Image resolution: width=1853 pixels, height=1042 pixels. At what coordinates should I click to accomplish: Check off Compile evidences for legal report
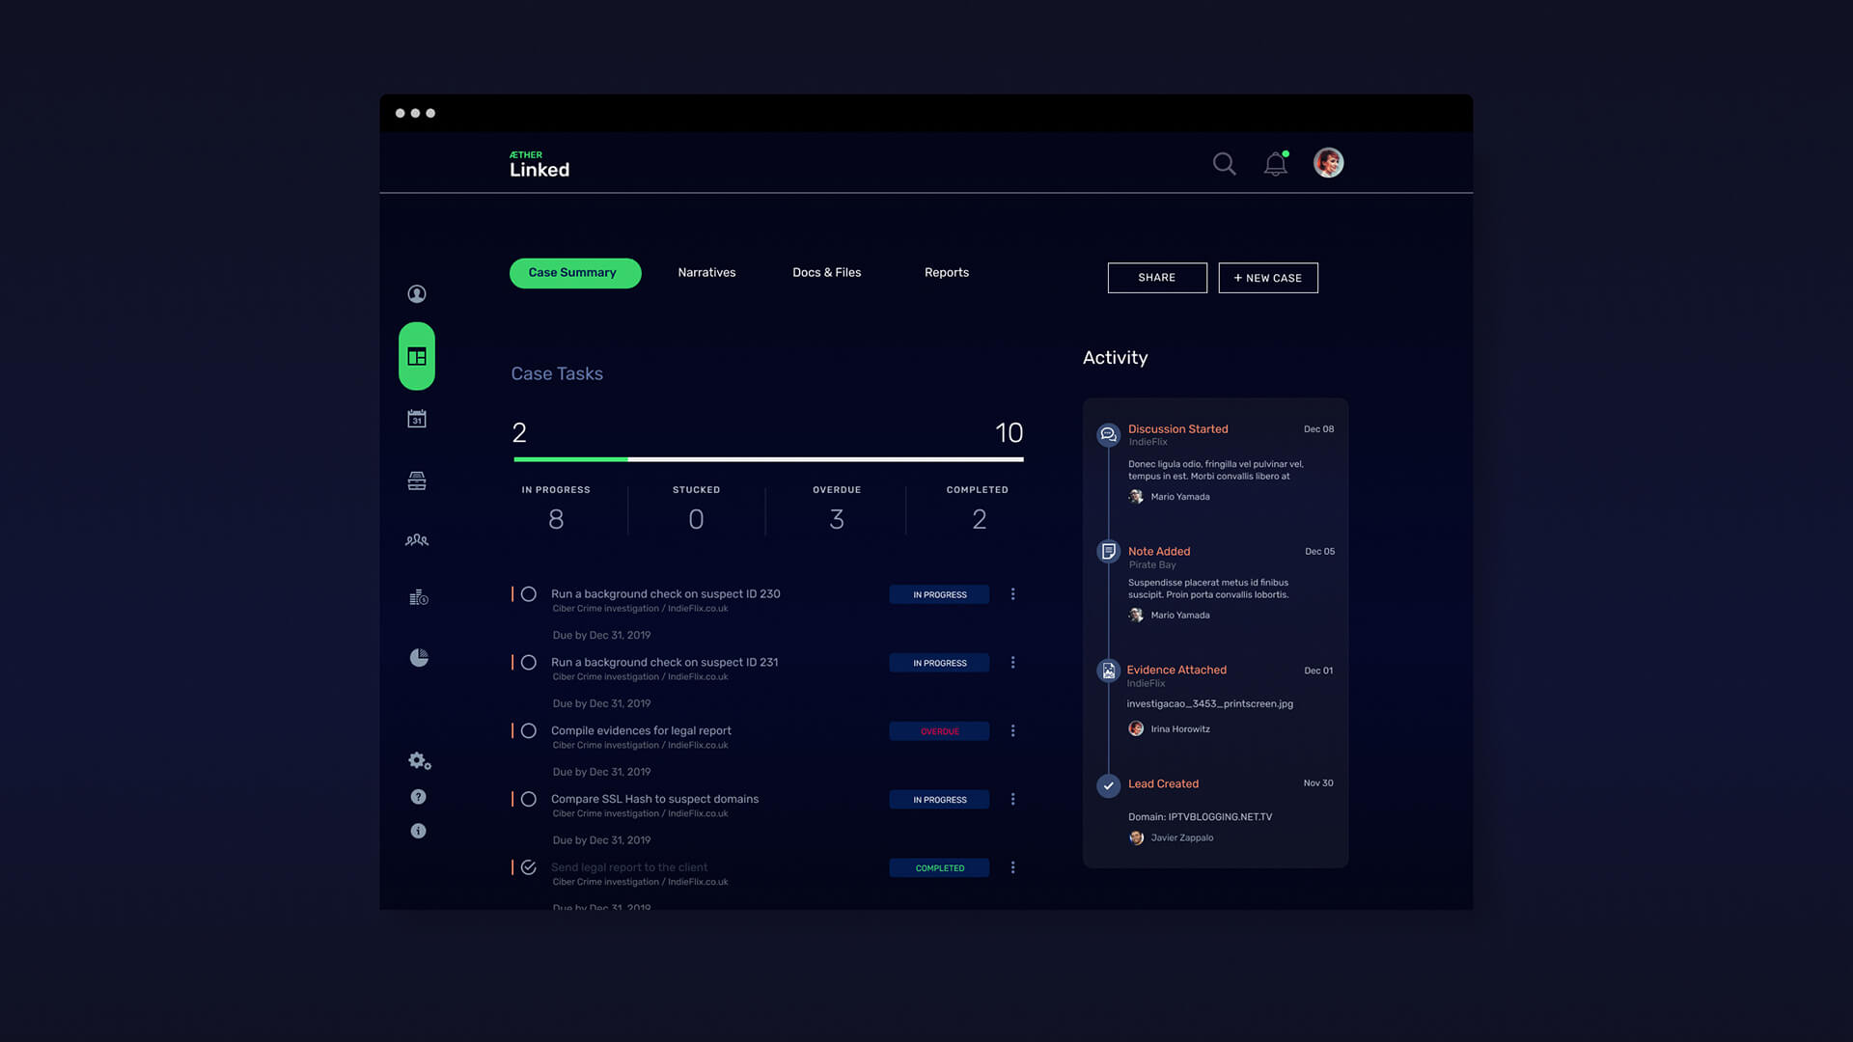click(529, 731)
